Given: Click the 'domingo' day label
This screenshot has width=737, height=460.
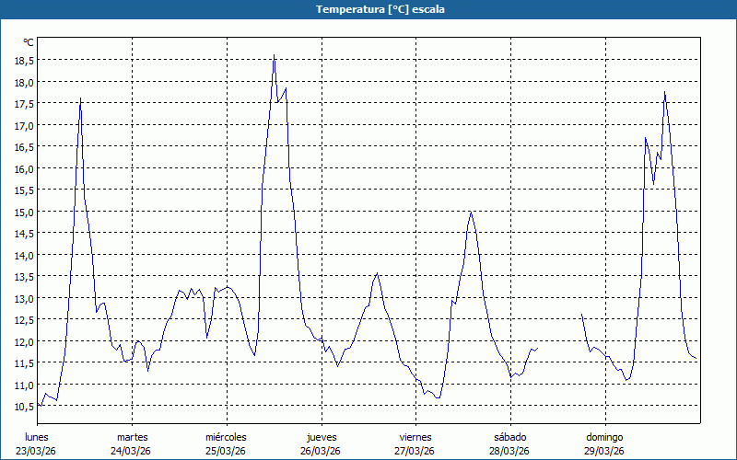Looking at the screenshot, I should click(604, 437).
